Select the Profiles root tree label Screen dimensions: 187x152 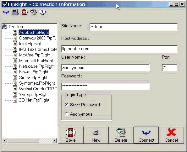[16, 27]
